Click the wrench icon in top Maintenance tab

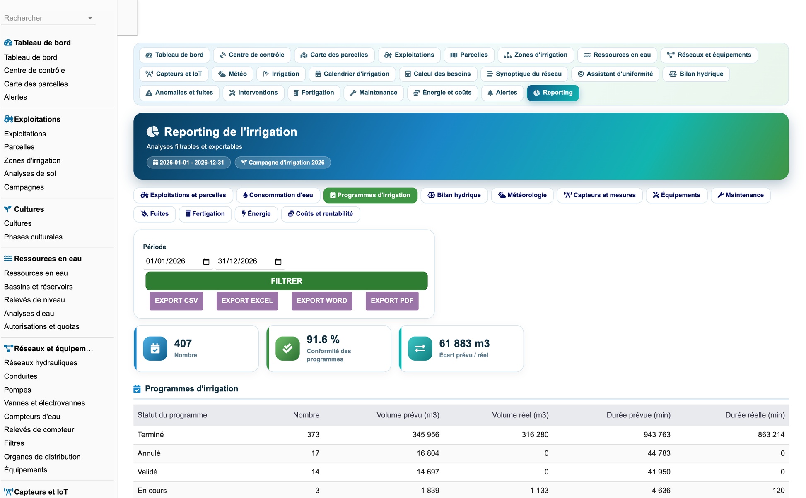pos(353,93)
